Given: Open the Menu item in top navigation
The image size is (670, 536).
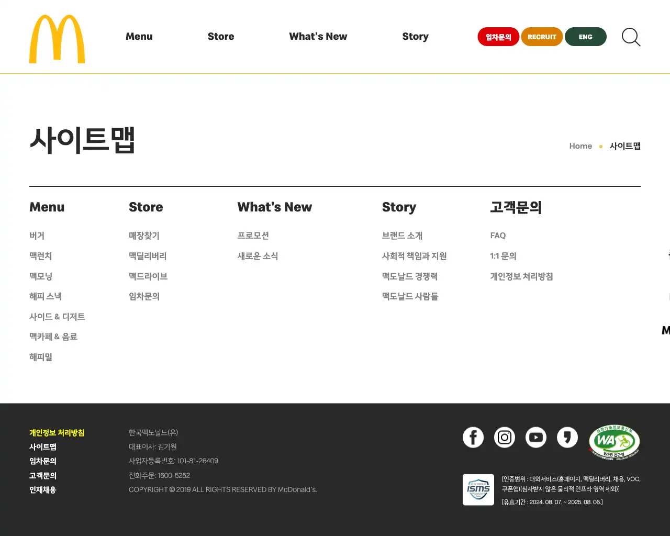Looking at the screenshot, I should click(139, 37).
